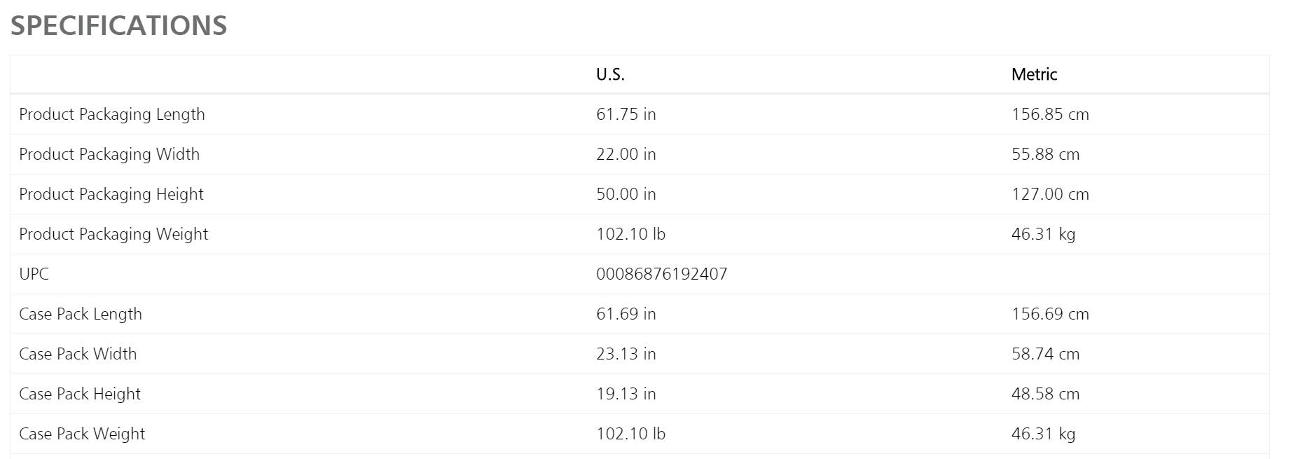Click the Product Packaging Weight label
1291x459 pixels.
pos(113,234)
